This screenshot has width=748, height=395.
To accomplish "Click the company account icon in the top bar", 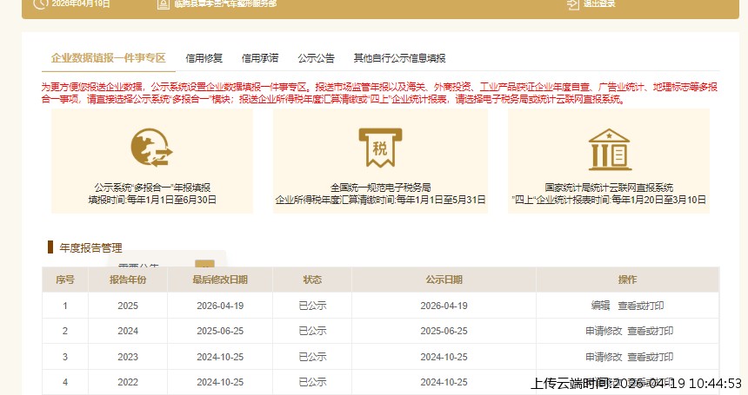I will tap(164, 3).
